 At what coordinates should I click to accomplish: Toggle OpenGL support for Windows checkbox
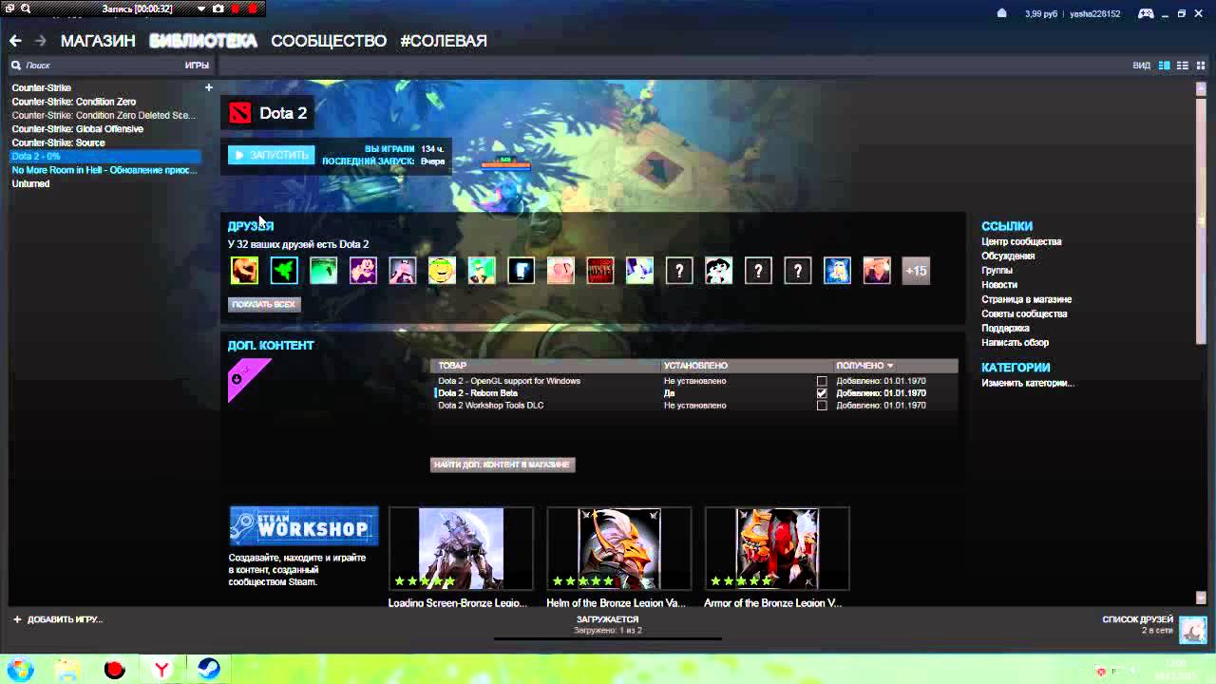coord(822,381)
